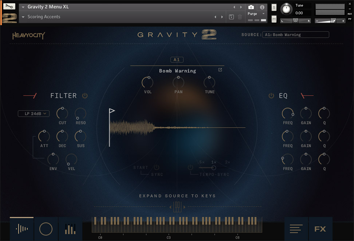This screenshot has width=354, height=241.
Task: Mute the instrument with M button
Action: [x=274, y=19]
